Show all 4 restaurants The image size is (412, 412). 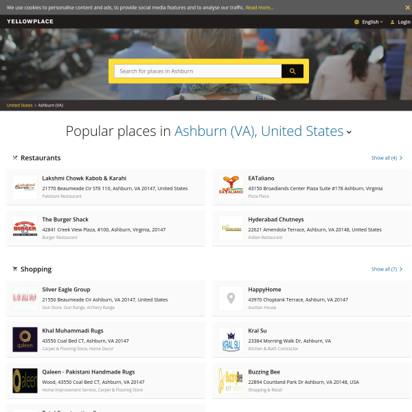pyautogui.click(x=384, y=158)
